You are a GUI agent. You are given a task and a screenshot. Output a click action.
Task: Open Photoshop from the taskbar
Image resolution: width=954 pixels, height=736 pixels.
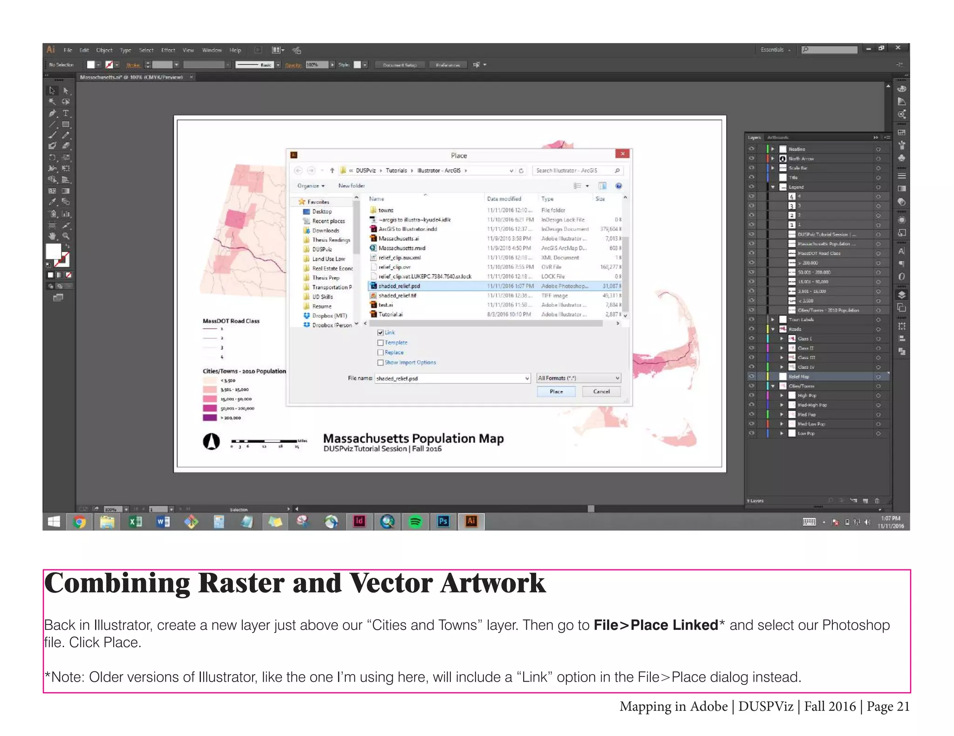point(443,522)
